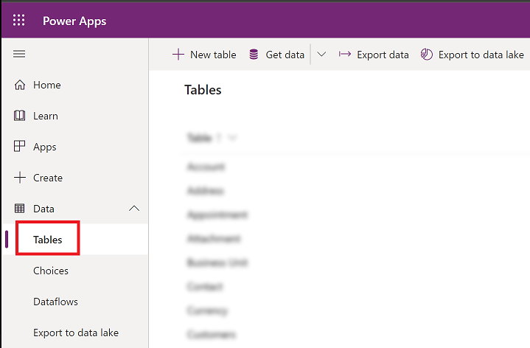The image size is (530, 348).
Task: Click the Home house icon
Action: 20,85
